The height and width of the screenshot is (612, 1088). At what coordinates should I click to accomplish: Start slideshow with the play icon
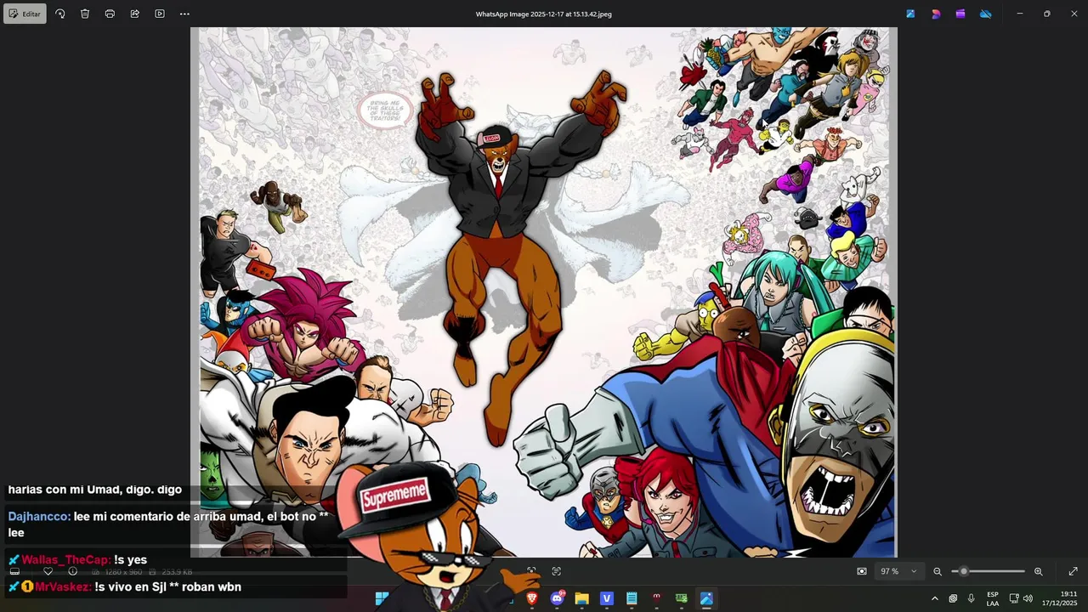160,14
